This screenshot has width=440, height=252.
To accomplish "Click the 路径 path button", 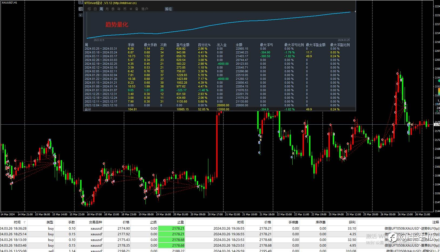I will [168, 9].
